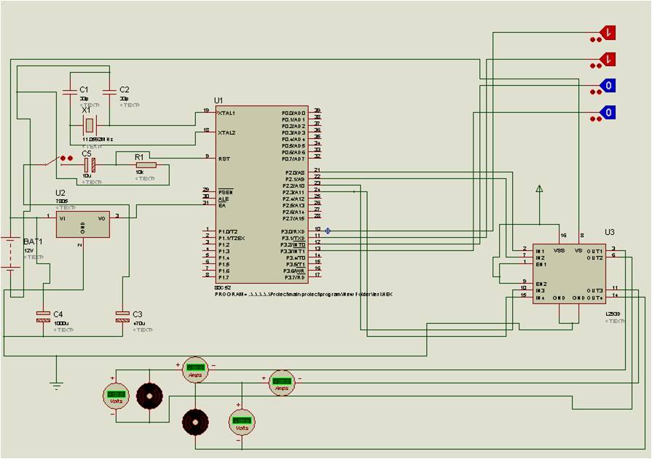Select the voltmeter right of the lower motor

pyautogui.click(x=242, y=423)
